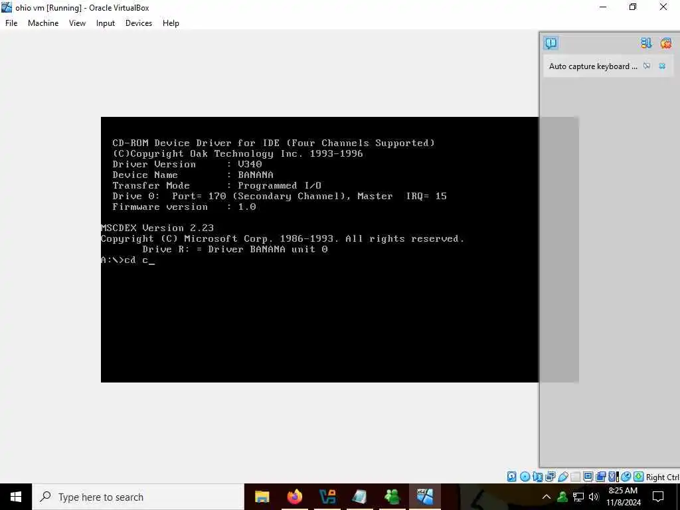The height and width of the screenshot is (510, 680).
Task: Click the notification ordering icon
Action: [646, 43]
